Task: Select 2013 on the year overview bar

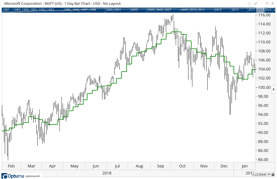Action: click(218, 10)
